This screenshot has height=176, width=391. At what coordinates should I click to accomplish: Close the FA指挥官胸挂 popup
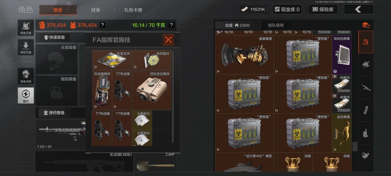click(169, 39)
